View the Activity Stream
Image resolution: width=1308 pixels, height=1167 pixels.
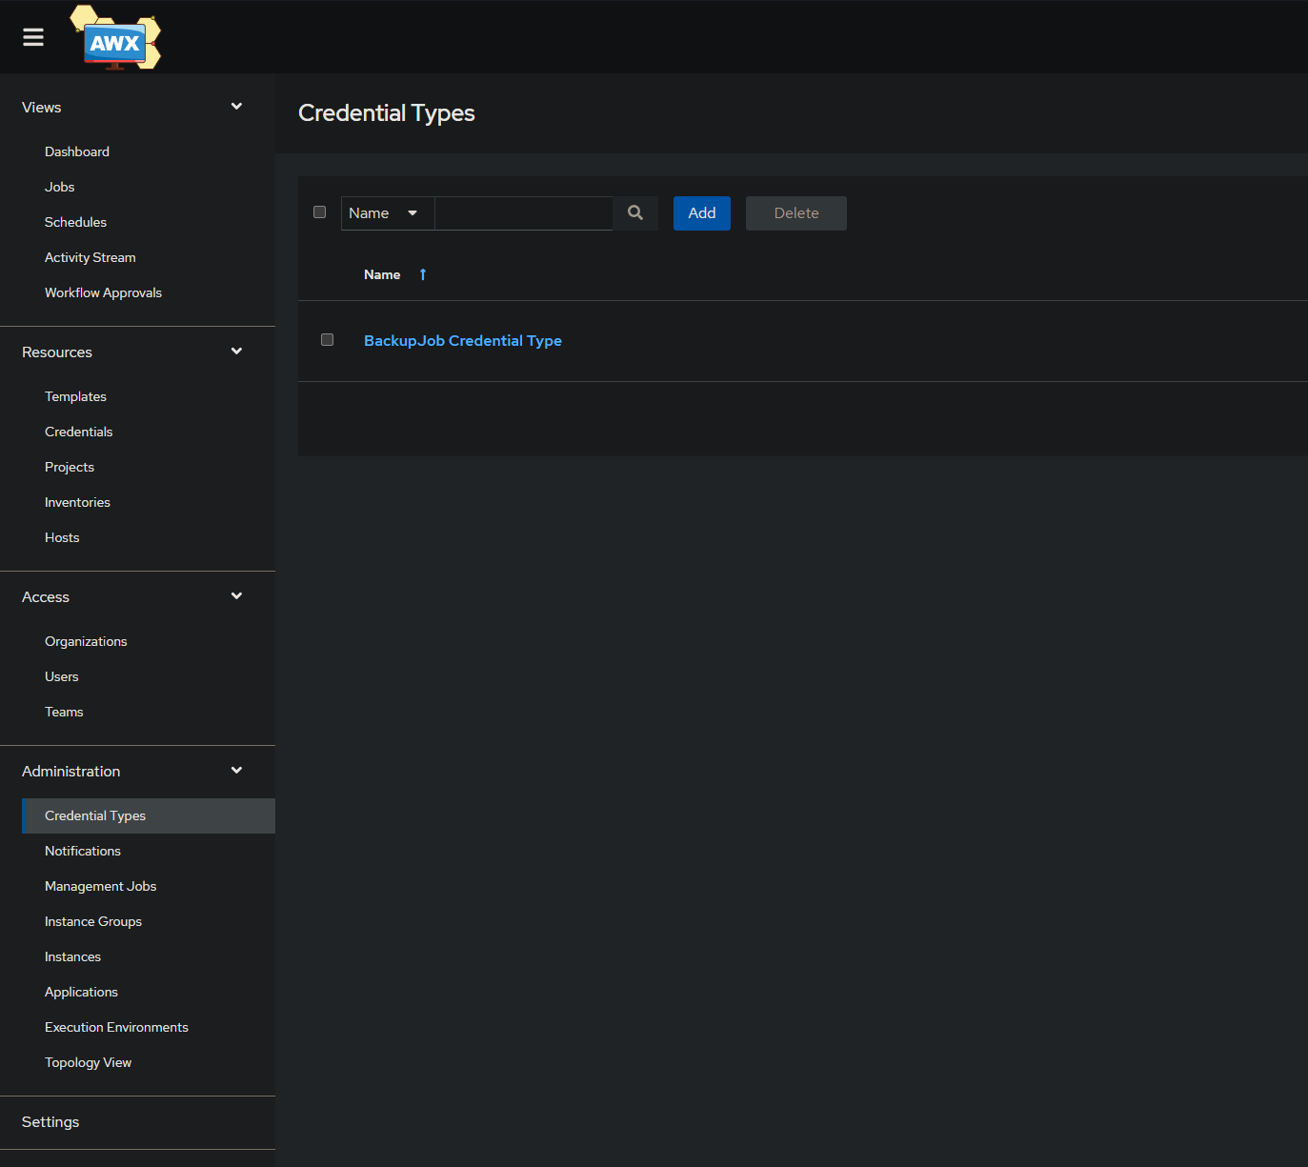click(x=91, y=257)
